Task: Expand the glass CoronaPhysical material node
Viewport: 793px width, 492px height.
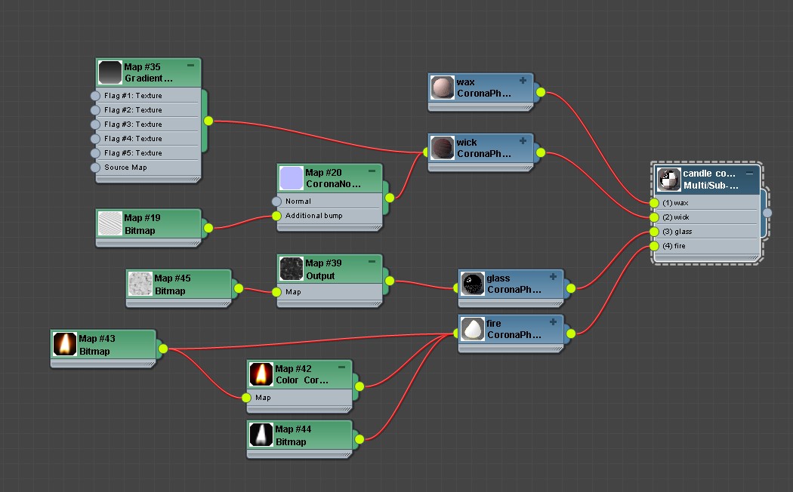Action: tap(554, 276)
